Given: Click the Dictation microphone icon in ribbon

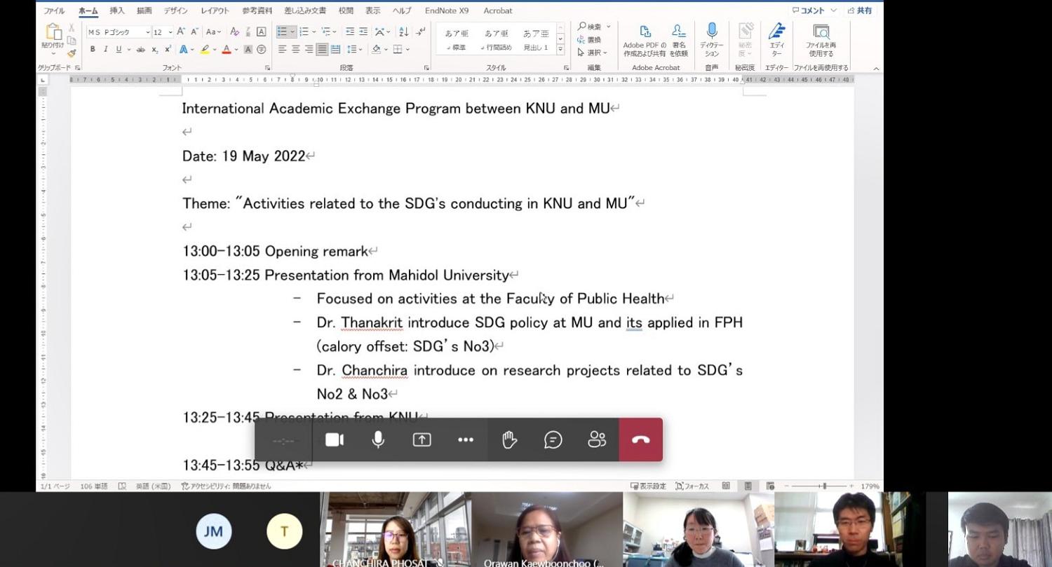Looking at the screenshot, I should (712, 31).
